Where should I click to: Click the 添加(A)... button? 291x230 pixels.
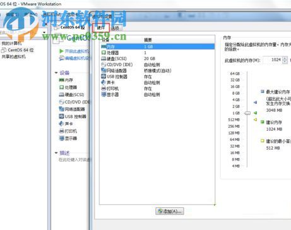point(170,211)
